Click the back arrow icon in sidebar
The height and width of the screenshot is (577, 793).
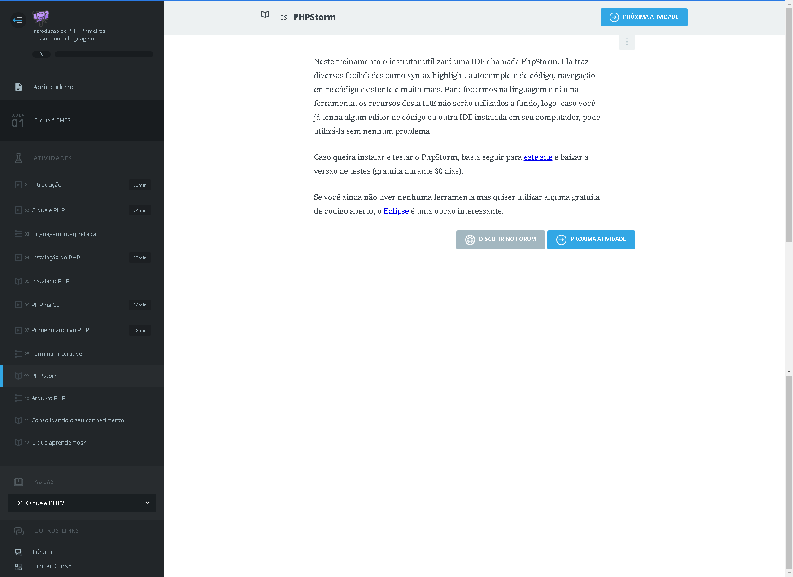pyautogui.click(x=18, y=20)
